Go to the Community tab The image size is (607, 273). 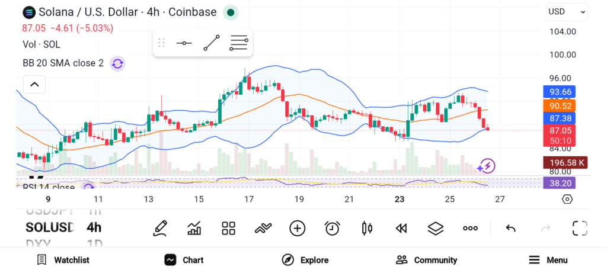426,260
